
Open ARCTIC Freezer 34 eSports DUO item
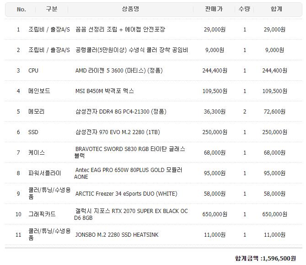click(x=126, y=193)
